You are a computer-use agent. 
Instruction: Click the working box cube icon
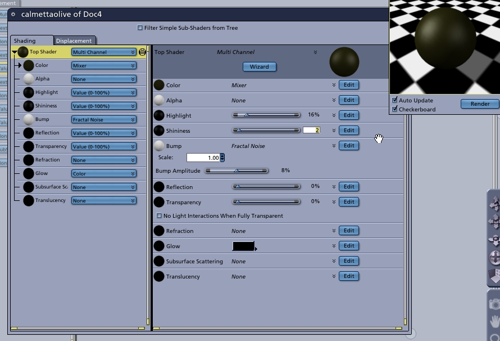pyautogui.click(x=494, y=277)
